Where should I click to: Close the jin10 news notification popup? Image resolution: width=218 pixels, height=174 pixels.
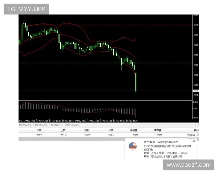(x=194, y=141)
